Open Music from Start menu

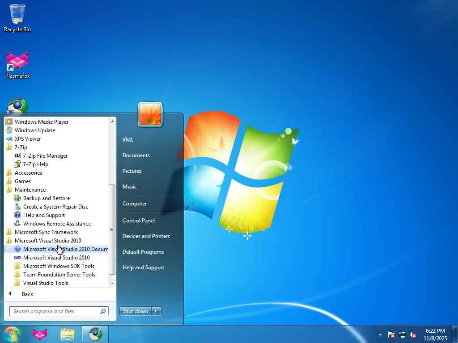click(x=129, y=186)
